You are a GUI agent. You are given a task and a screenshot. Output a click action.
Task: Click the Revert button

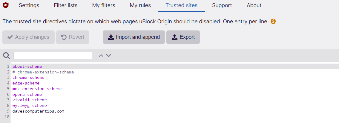pyautogui.click(x=73, y=37)
